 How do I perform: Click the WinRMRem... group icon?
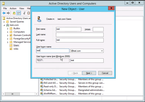click(x=42, y=94)
